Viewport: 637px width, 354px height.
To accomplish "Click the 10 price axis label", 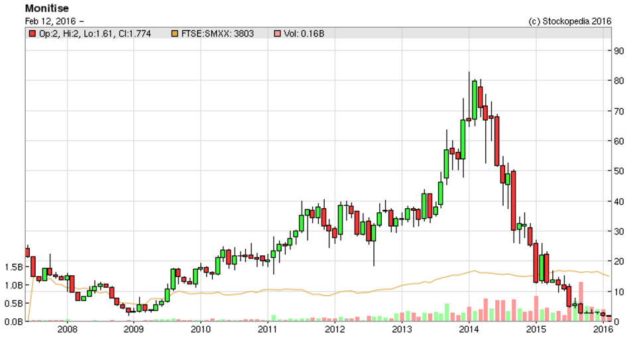I will (x=618, y=292).
